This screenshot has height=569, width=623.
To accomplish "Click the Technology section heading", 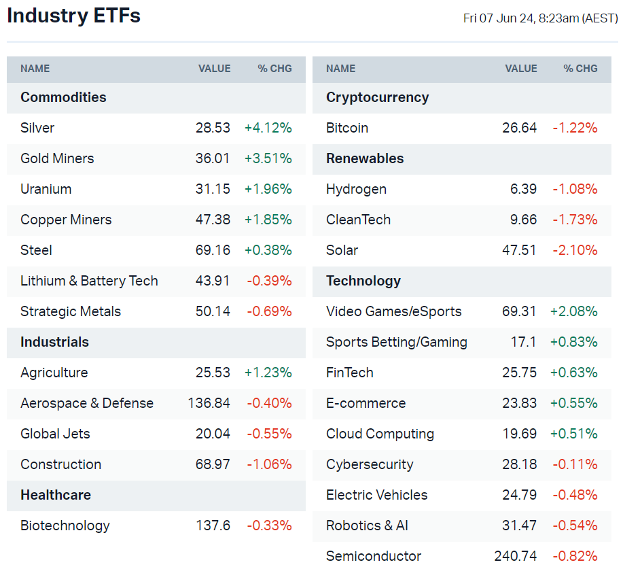I will pos(363,281).
